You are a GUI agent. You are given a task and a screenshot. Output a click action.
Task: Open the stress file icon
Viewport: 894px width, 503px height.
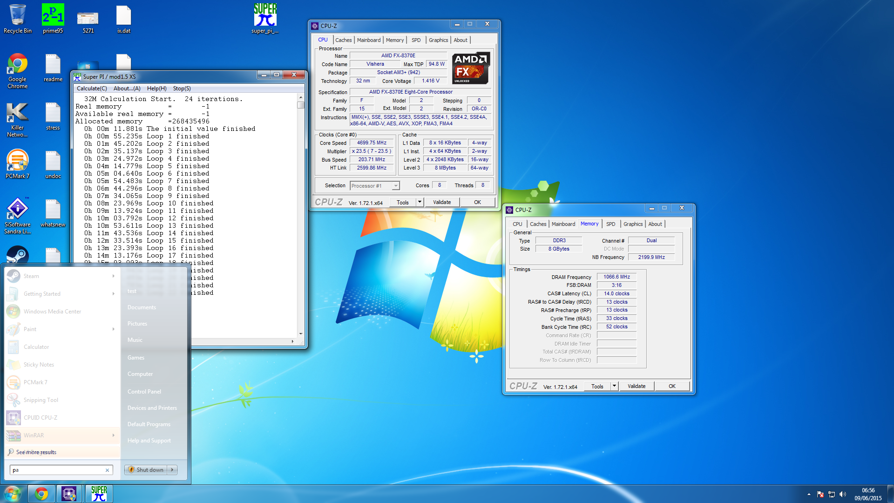click(53, 116)
